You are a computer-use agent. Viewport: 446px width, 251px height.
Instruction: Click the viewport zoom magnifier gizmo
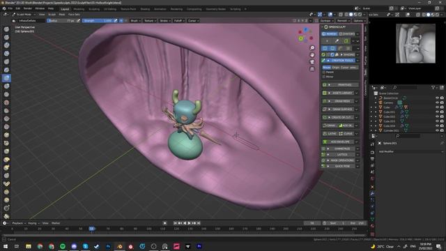[x=312, y=48]
